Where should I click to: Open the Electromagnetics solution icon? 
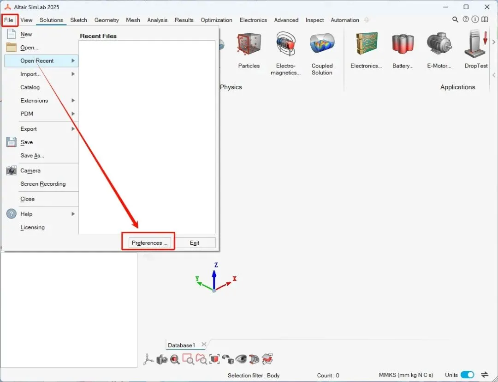point(285,44)
